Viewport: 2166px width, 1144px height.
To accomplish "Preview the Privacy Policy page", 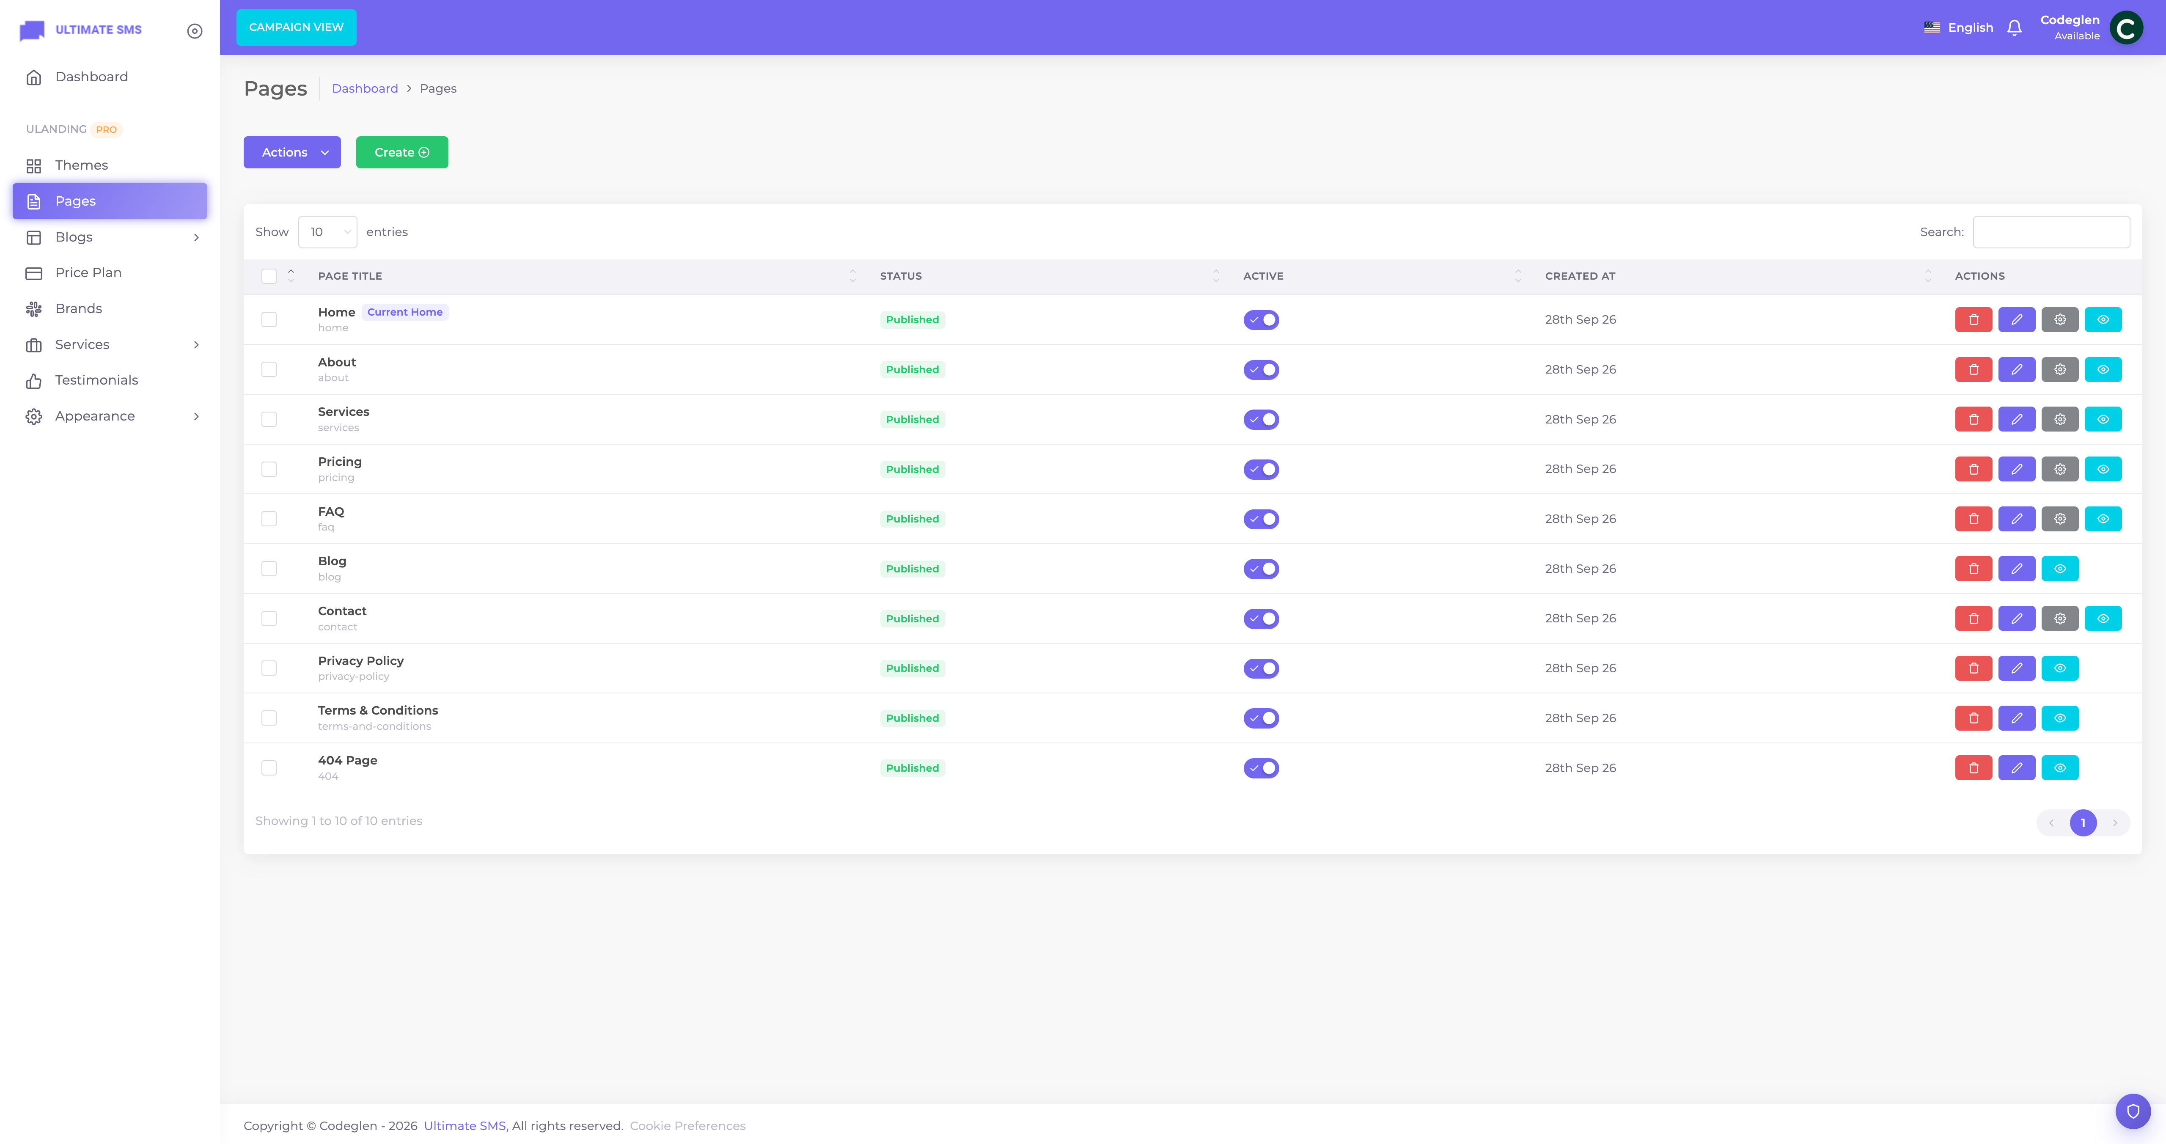I will 2059,668.
